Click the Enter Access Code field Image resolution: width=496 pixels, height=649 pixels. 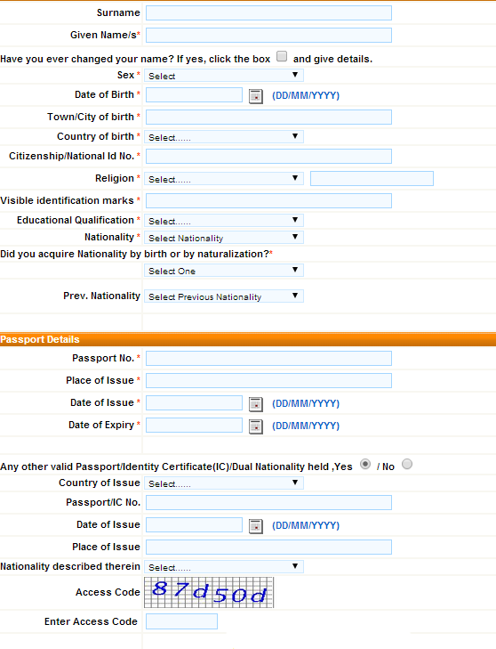181,621
